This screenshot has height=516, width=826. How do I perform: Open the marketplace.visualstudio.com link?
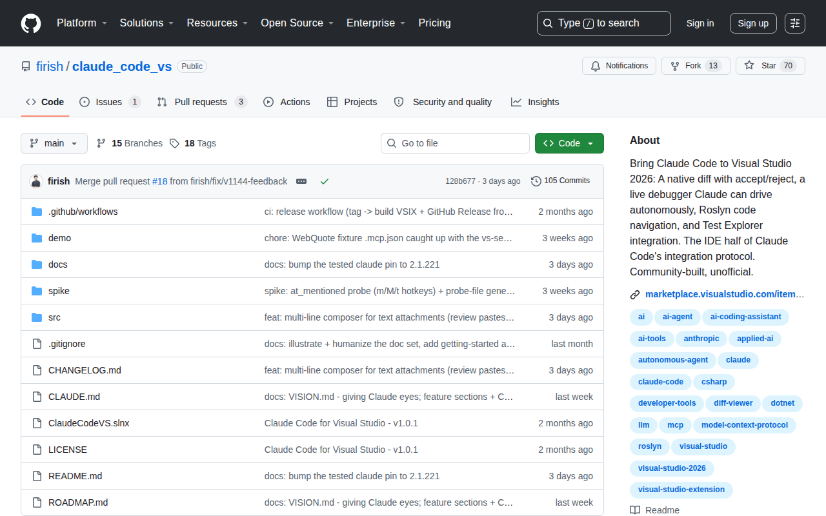pyautogui.click(x=725, y=295)
